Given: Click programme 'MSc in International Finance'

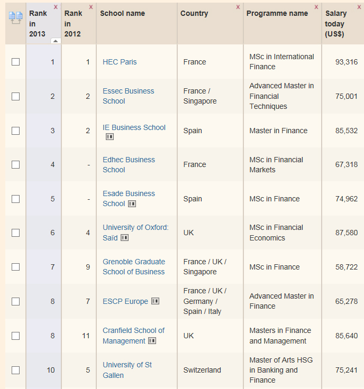Looking at the screenshot, I should coord(281,61).
